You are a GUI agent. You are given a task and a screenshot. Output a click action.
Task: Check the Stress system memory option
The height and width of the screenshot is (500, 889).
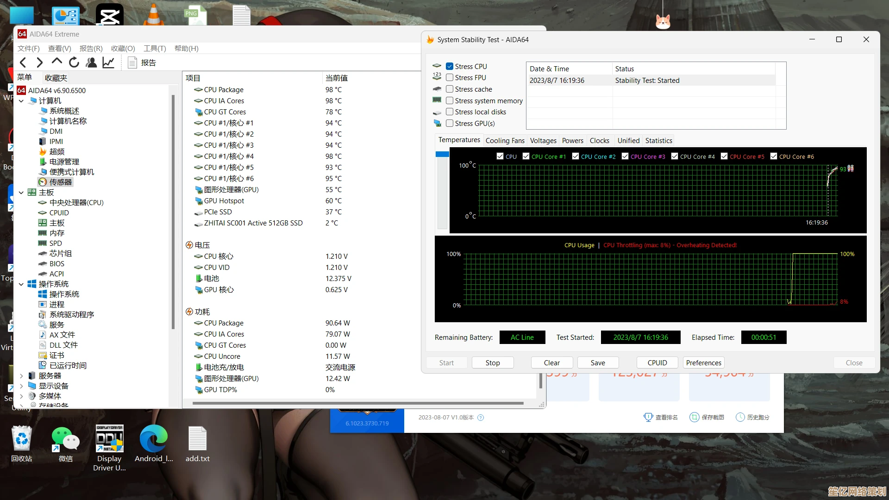450,100
